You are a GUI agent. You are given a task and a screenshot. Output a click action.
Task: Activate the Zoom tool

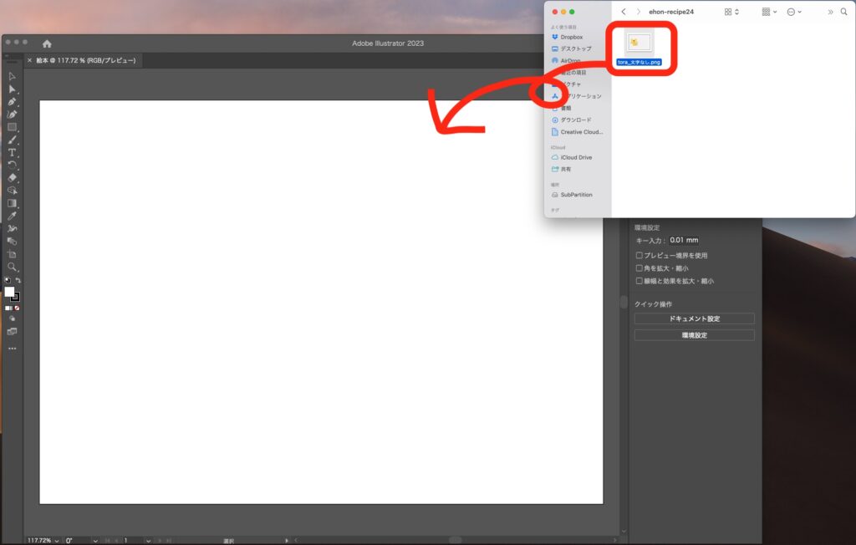tap(12, 267)
